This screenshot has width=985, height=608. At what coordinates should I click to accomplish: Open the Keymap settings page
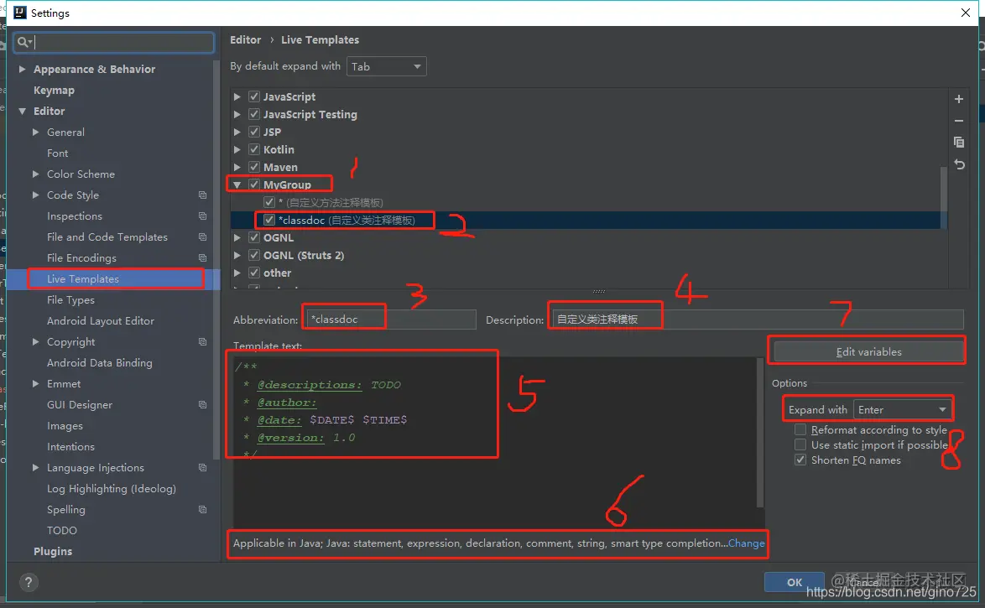pyautogui.click(x=54, y=91)
